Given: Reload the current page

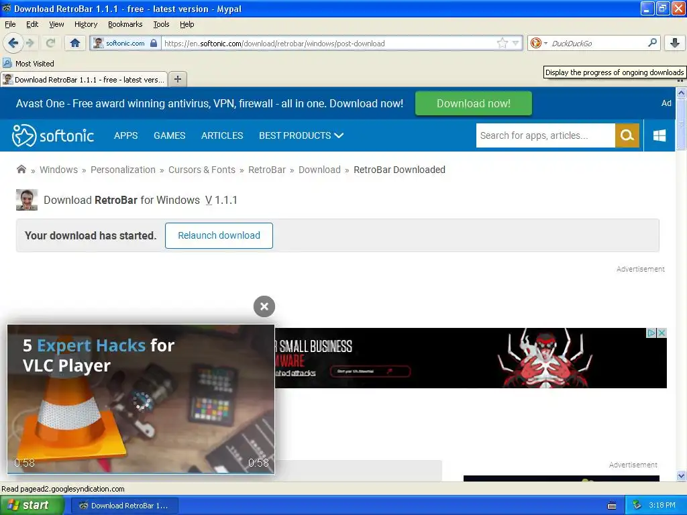Looking at the screenshot, I should click(50, 43).
